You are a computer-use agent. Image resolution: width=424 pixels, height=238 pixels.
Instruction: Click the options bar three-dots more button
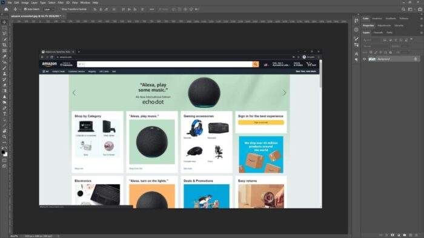click(x=151, y=9)
